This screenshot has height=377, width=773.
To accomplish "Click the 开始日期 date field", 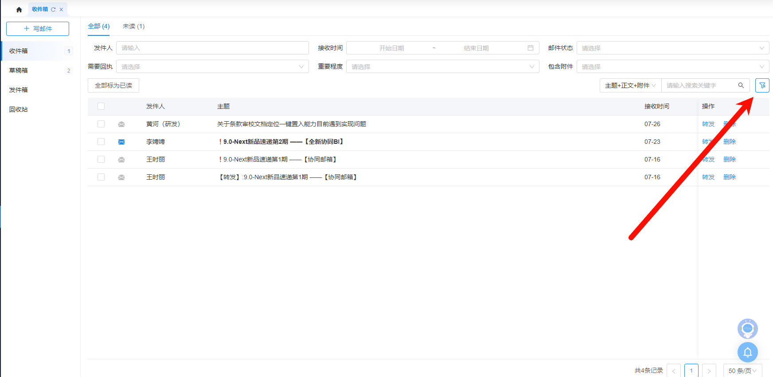I will (391, 48).
